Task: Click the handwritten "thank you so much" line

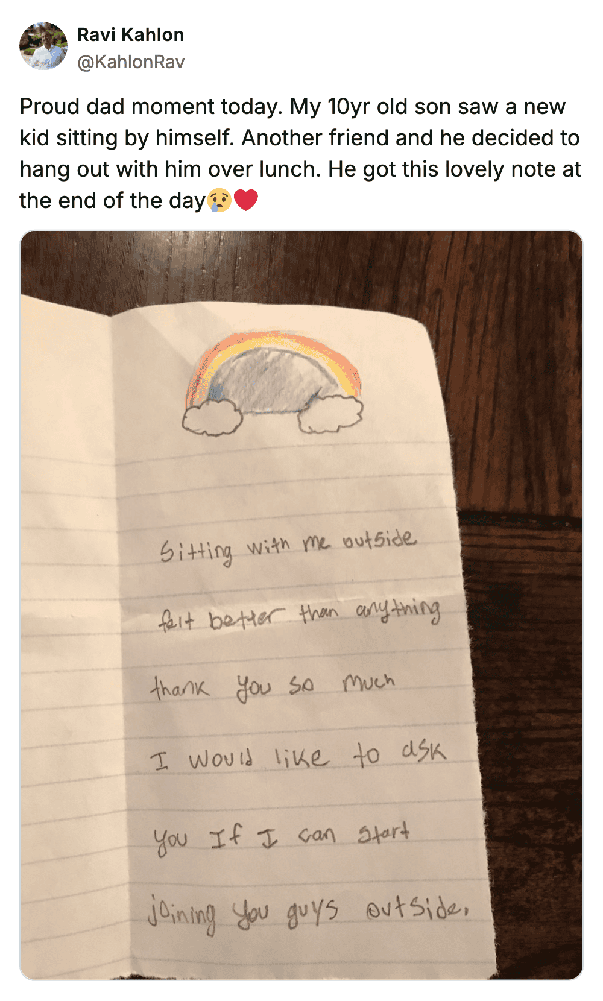Action: click(273, 686)
